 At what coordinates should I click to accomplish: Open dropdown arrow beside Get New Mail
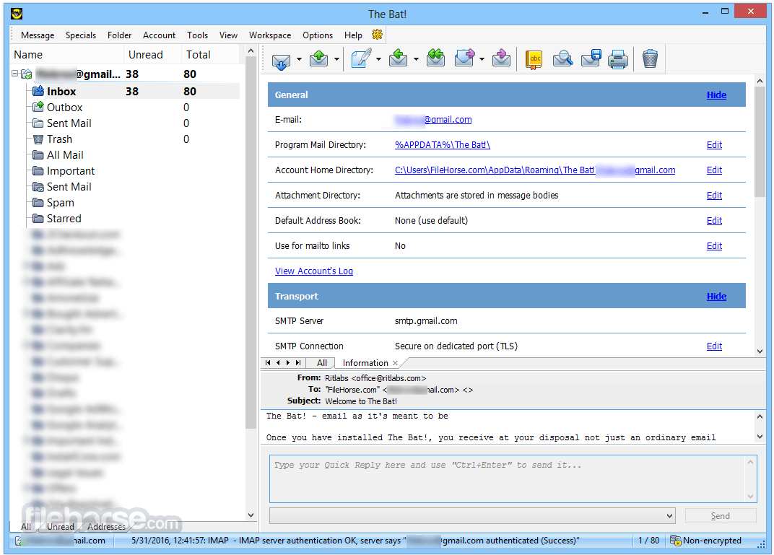299,60
